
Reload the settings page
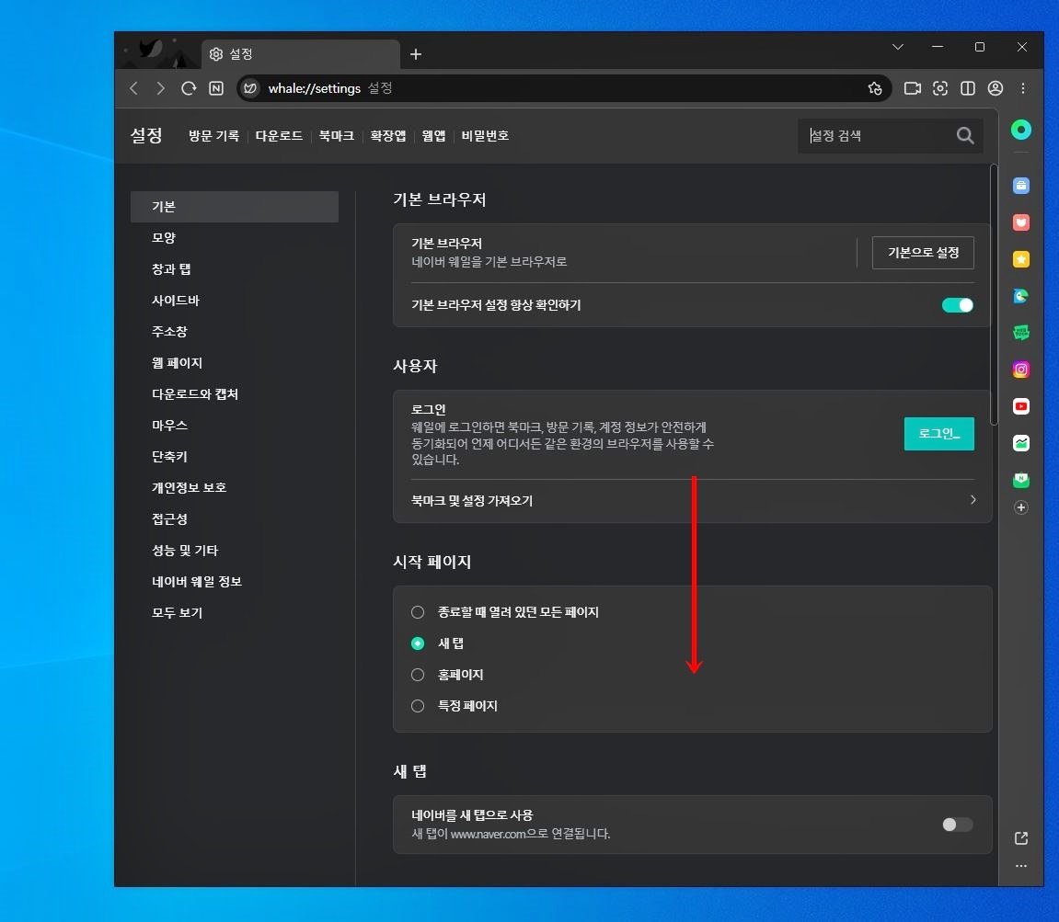click(189, 88)
